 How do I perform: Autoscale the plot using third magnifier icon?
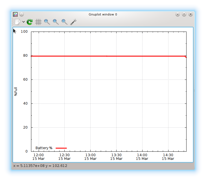[x=65, y=22]
